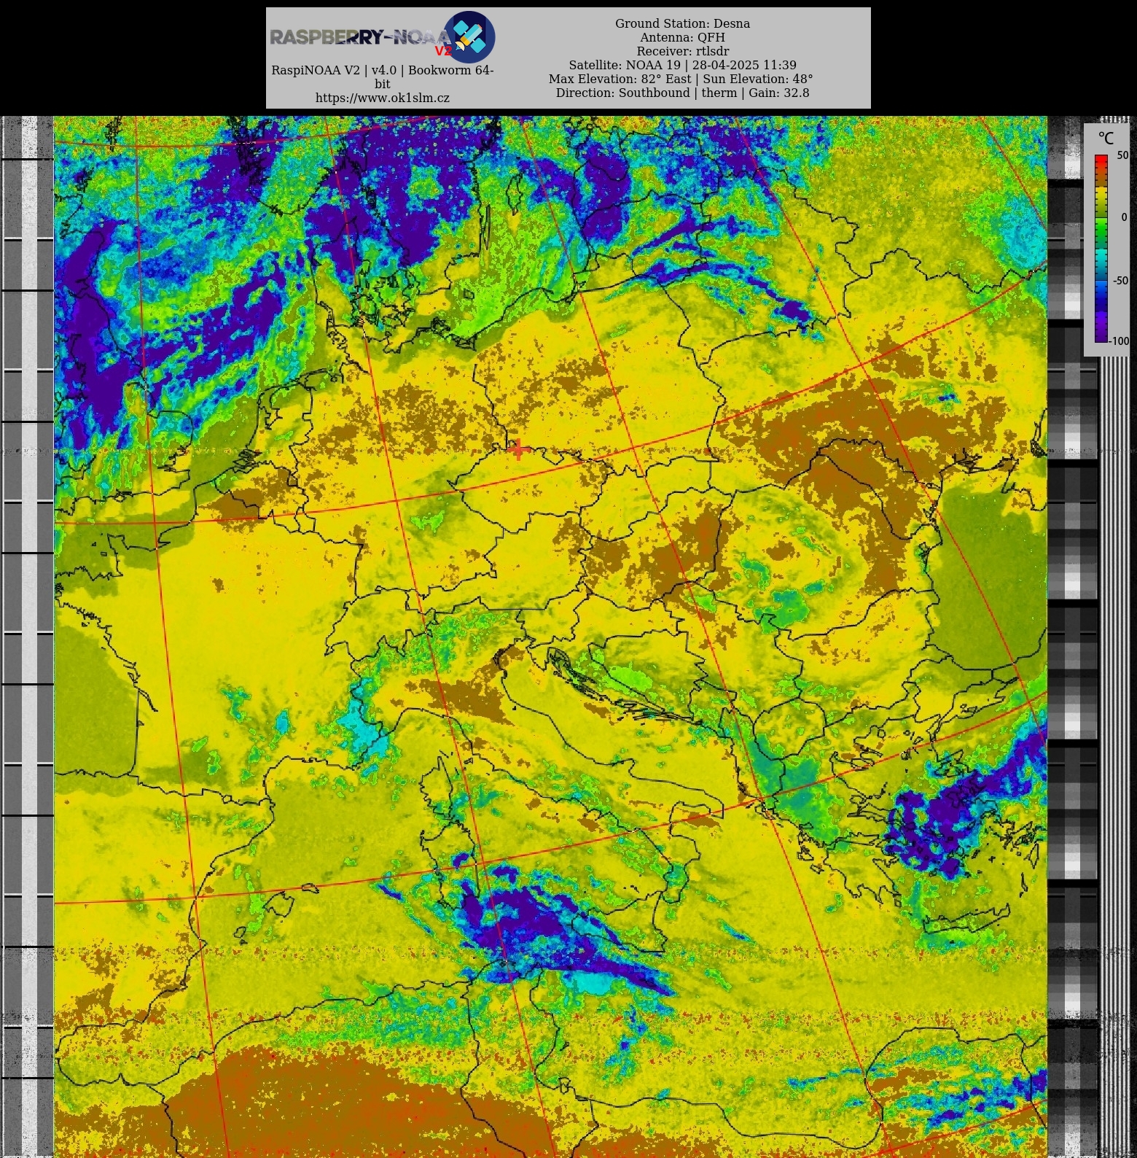This screenshot has height=1158, width=1137.
Task: Click the 'Receiver: rtlsdr' line
Action: (682, 51)
